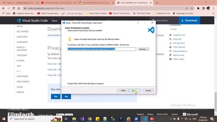Expand the SETUP section in the docs sidebar
The height and width of the screenshot is (122, 217).
pyautogui.click(x=20, y=26)
